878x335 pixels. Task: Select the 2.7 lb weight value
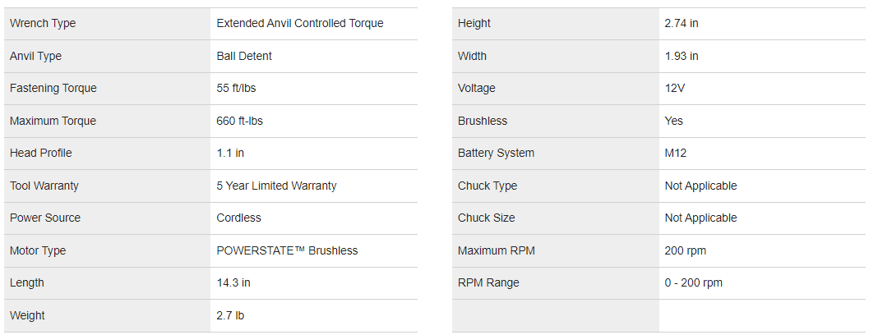230,315
